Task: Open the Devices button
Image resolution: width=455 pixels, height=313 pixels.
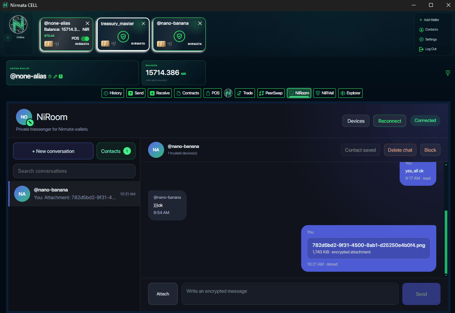Action: point(356,121)
